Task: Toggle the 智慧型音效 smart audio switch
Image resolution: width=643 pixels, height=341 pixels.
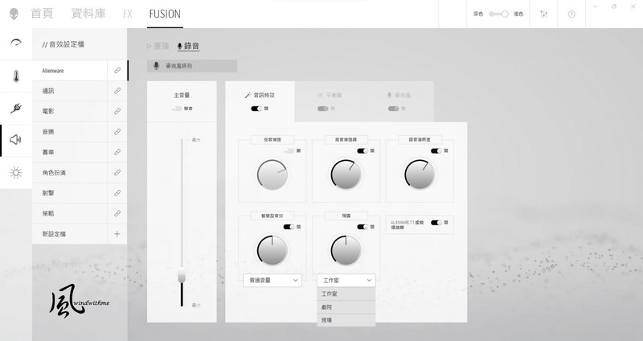Action: click(x=289, y=227)
